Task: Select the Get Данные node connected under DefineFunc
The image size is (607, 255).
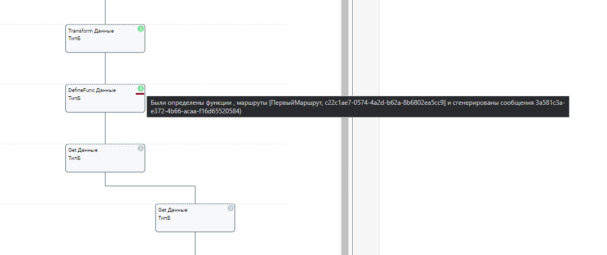Action: [105, 158]
